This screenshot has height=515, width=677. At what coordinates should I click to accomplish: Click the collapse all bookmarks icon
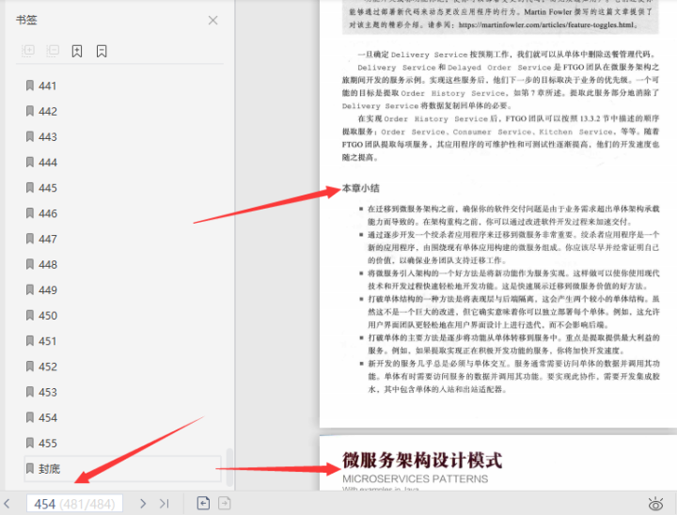53,51
